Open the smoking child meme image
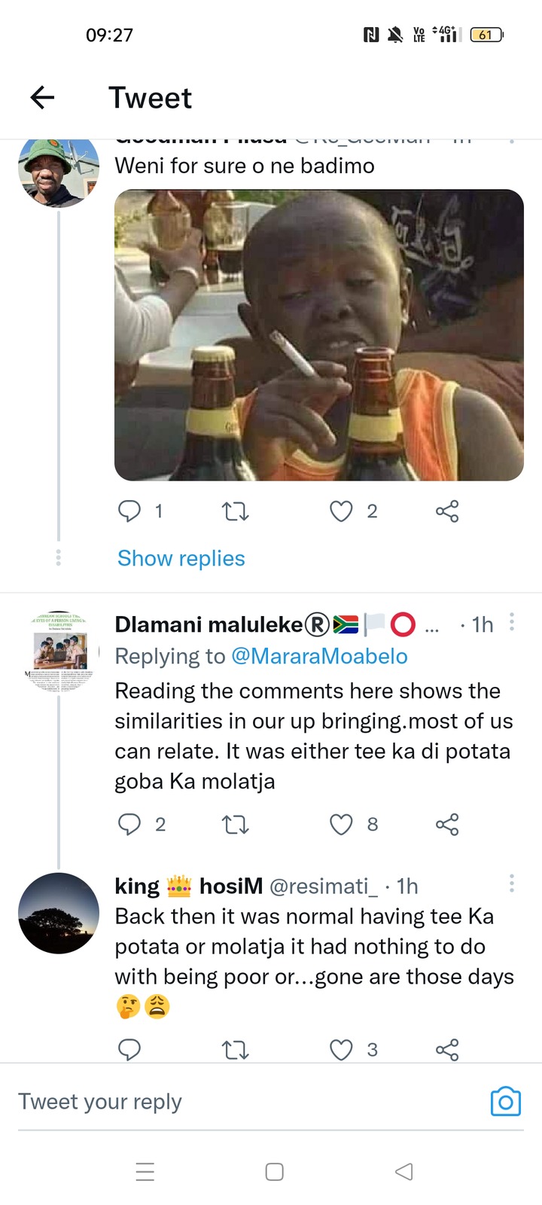Screen dimensions: 542x1205 (319, 335)
